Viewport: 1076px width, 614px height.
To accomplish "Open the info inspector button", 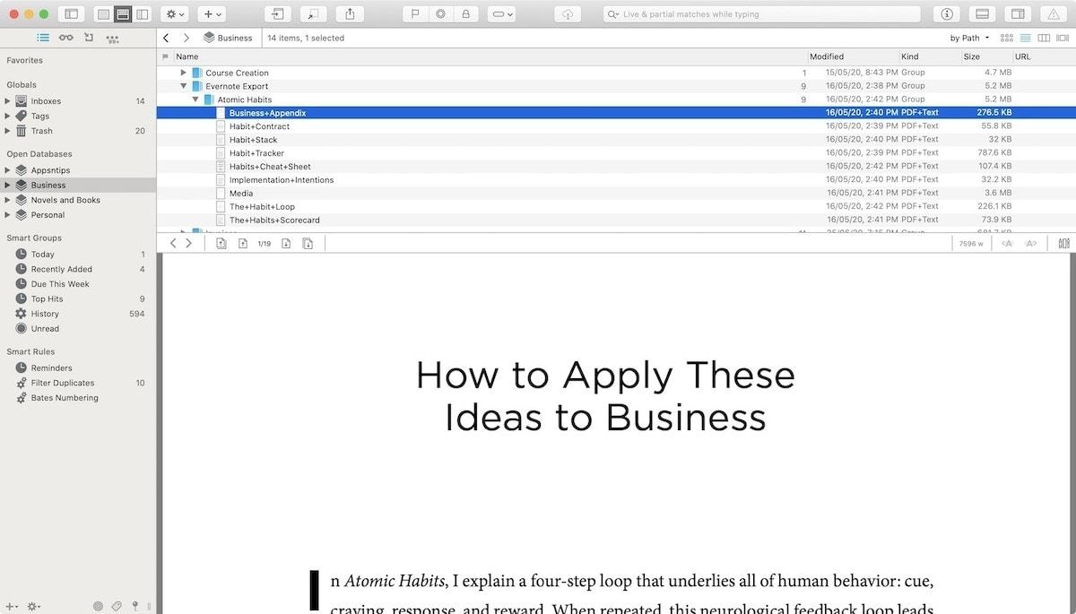I will [947, 14].
